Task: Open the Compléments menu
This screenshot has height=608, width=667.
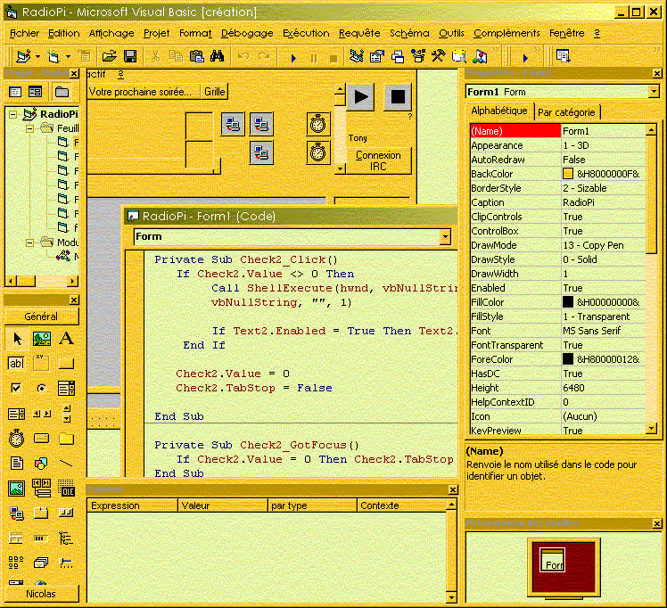Action: pyautogui.click(x=506, y=33)
